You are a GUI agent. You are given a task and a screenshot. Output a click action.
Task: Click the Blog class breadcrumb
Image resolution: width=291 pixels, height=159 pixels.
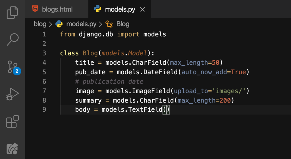(123, 24)
